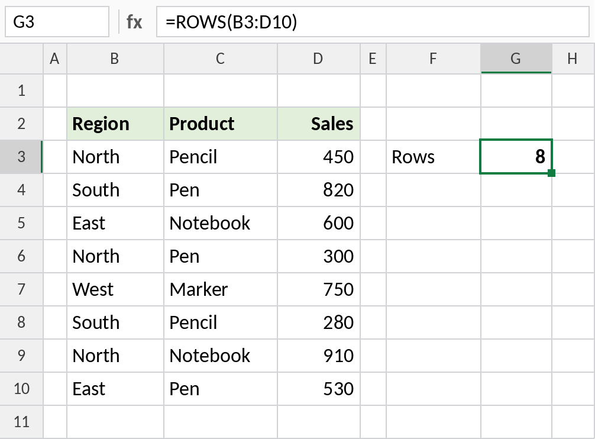Click the cell with value 280
The image size is (595, 439).
click(318, 322)
